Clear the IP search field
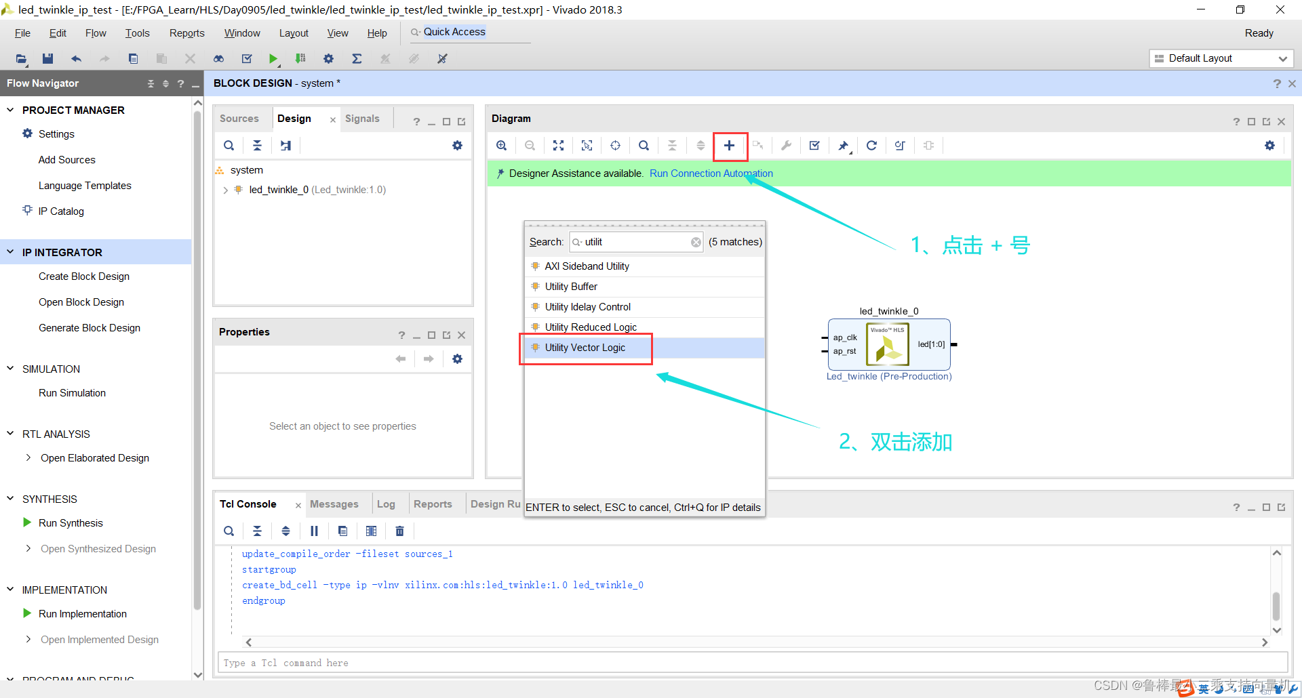 point(696,243)
